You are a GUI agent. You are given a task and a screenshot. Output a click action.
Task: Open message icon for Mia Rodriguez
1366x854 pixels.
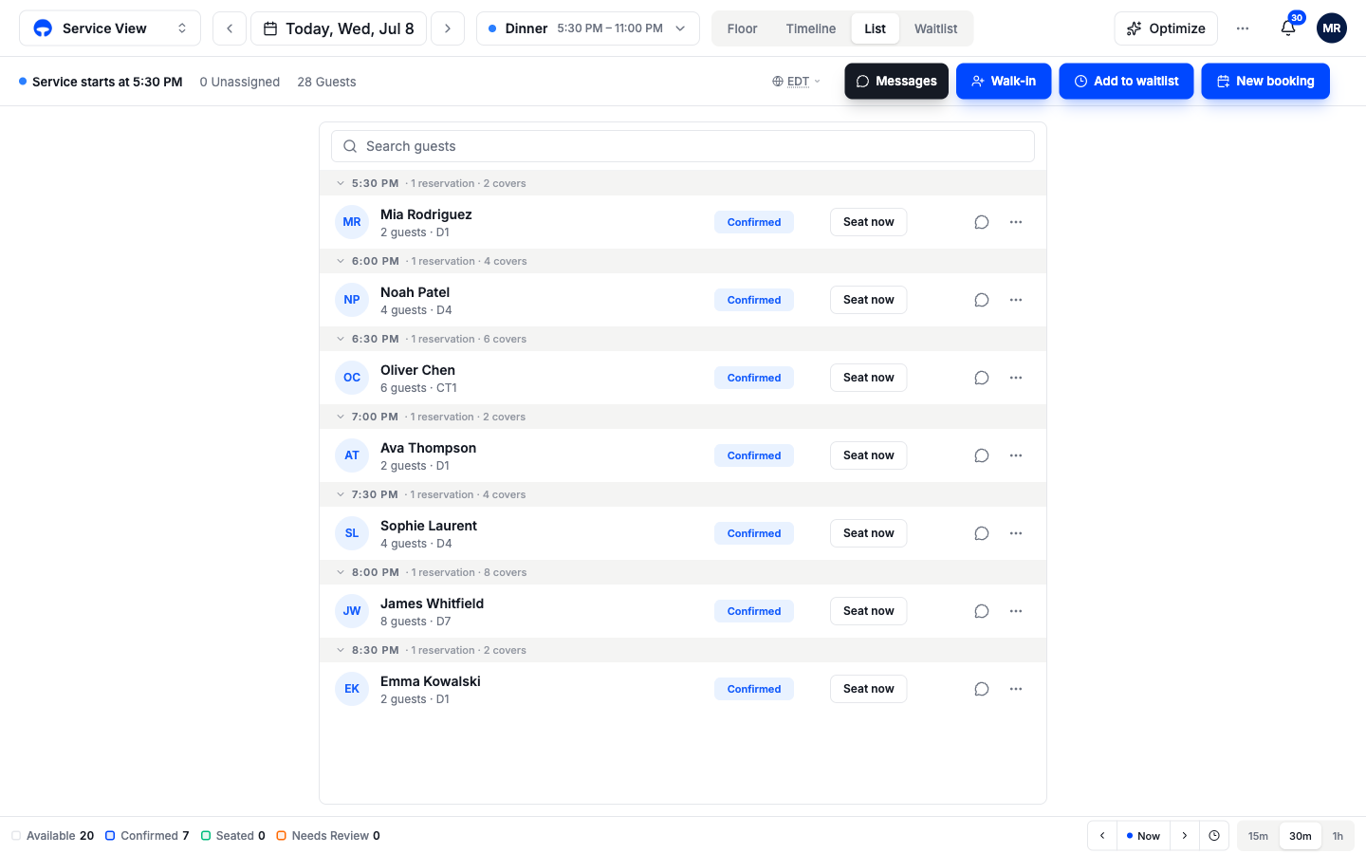982,222
